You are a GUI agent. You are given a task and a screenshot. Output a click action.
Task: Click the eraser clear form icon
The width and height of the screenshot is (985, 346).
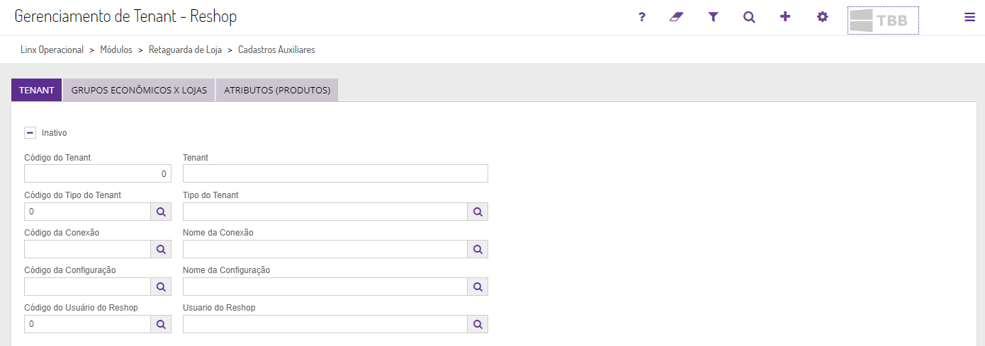[676, 17]
